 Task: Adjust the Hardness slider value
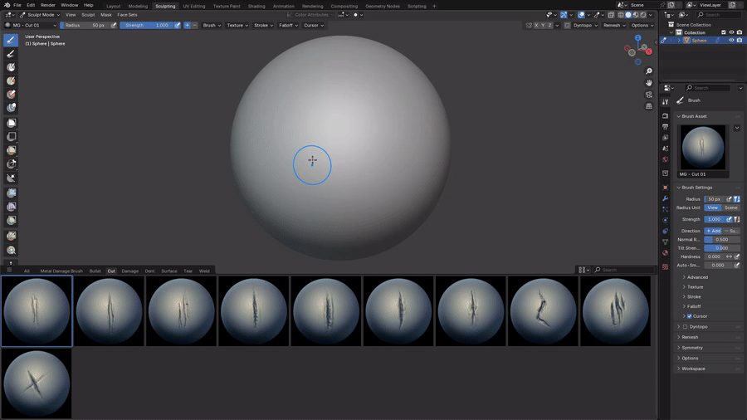pyautogui.click(x=714, y=256)
